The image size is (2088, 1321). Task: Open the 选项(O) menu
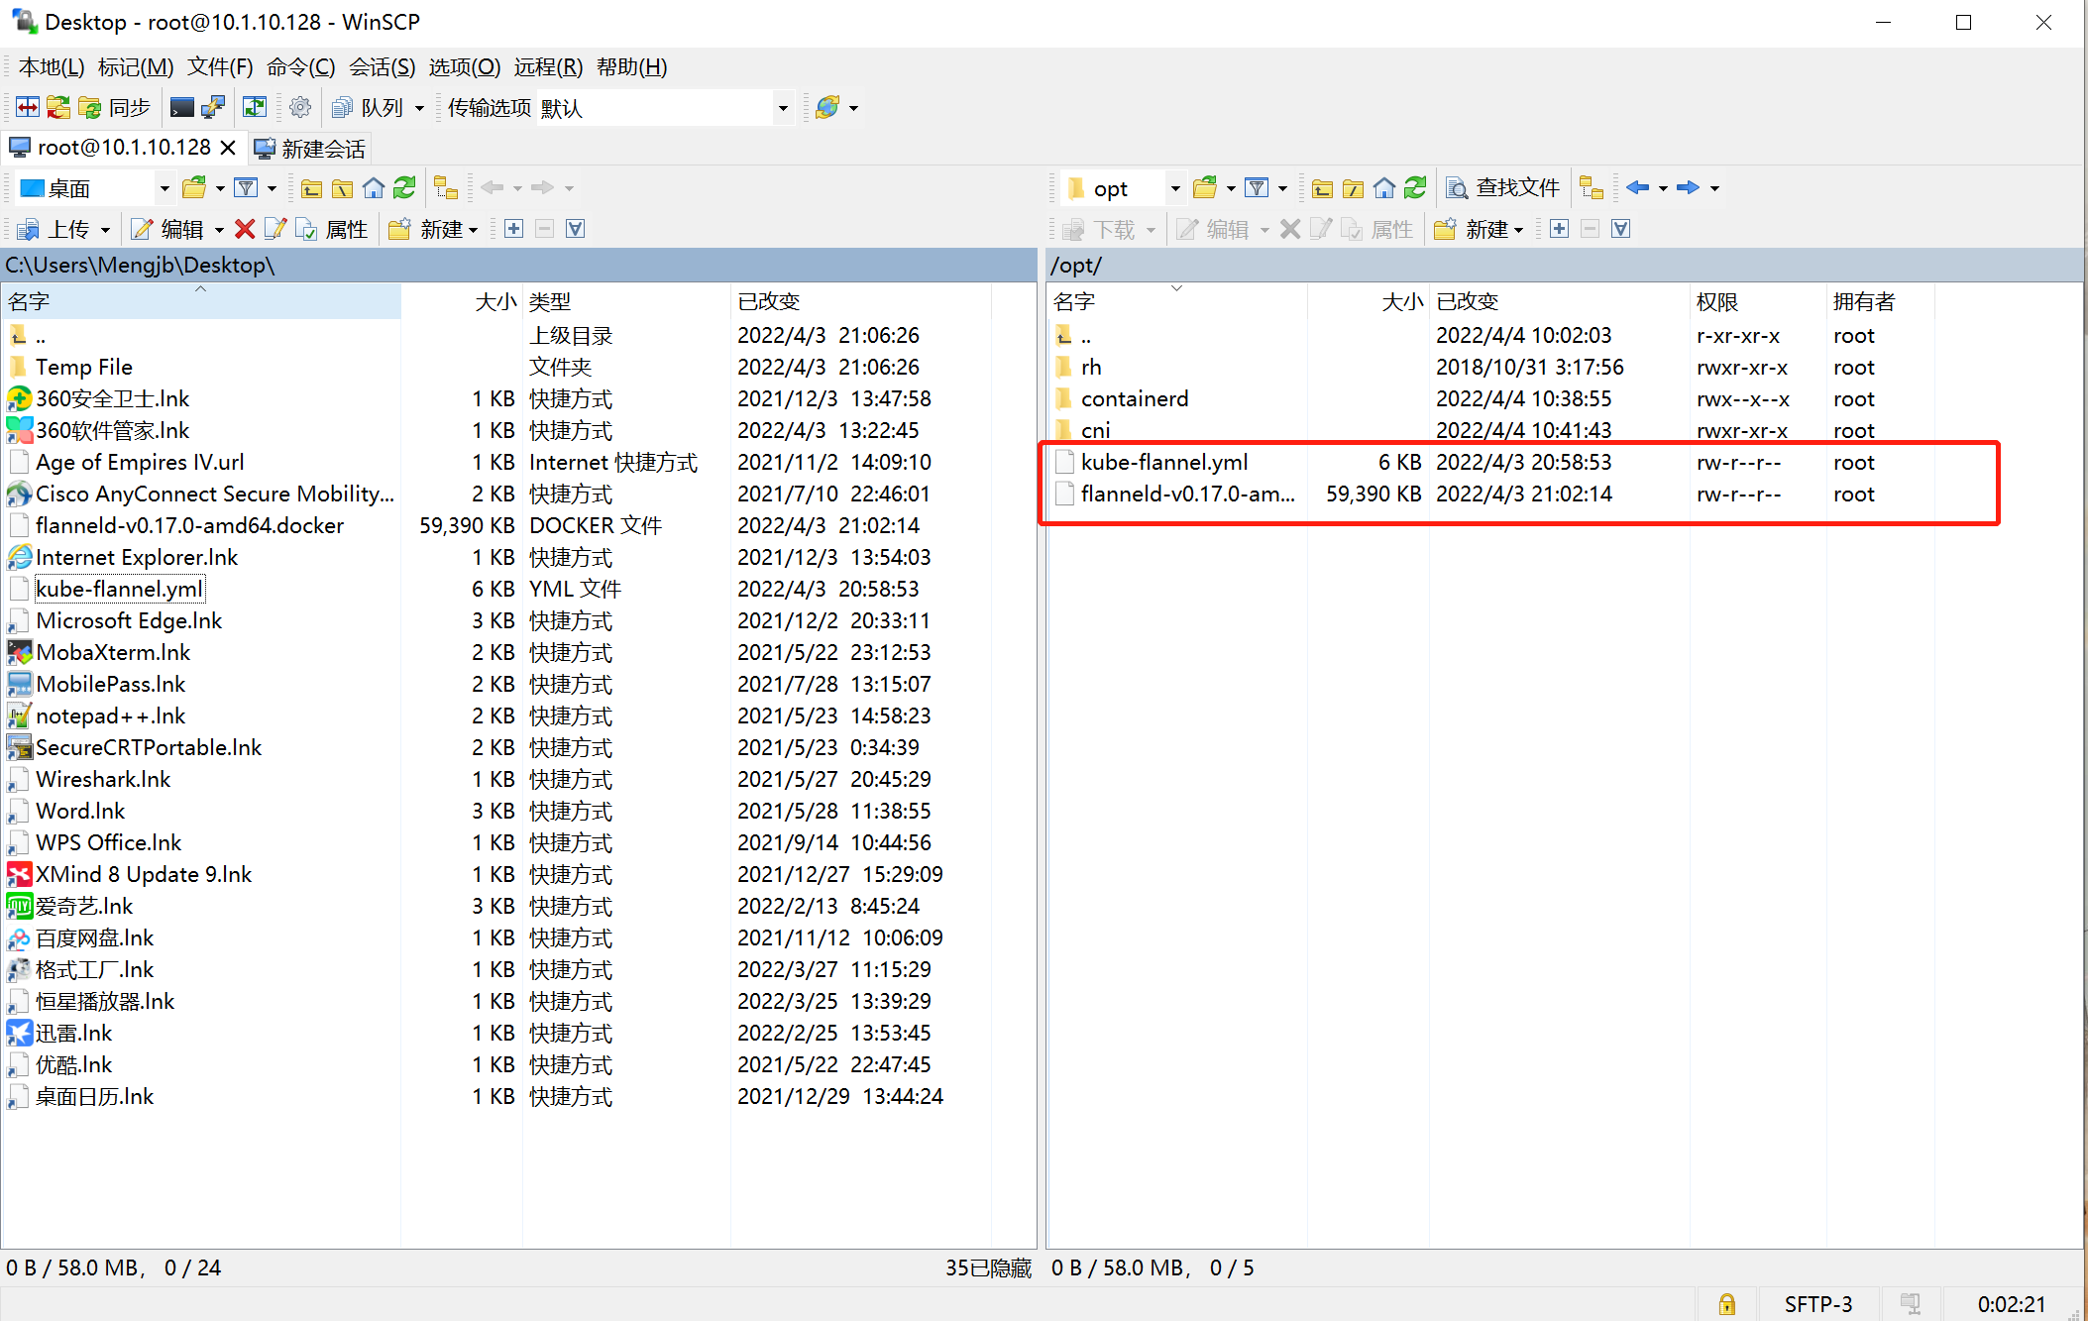pyautogui.click(x=465, y=66)
